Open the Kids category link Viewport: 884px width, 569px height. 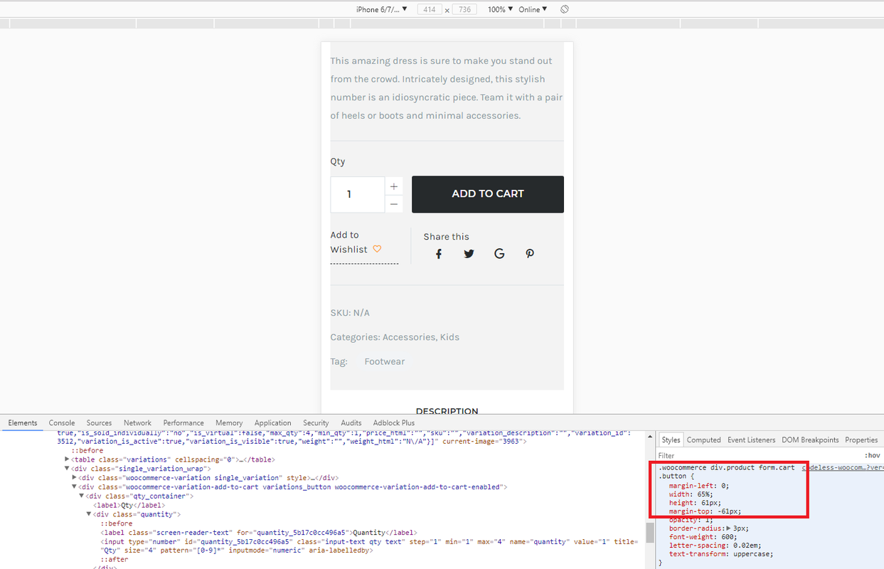coord(449,337)
